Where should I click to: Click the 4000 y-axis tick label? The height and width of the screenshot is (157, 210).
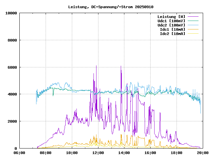click(12, 94)
